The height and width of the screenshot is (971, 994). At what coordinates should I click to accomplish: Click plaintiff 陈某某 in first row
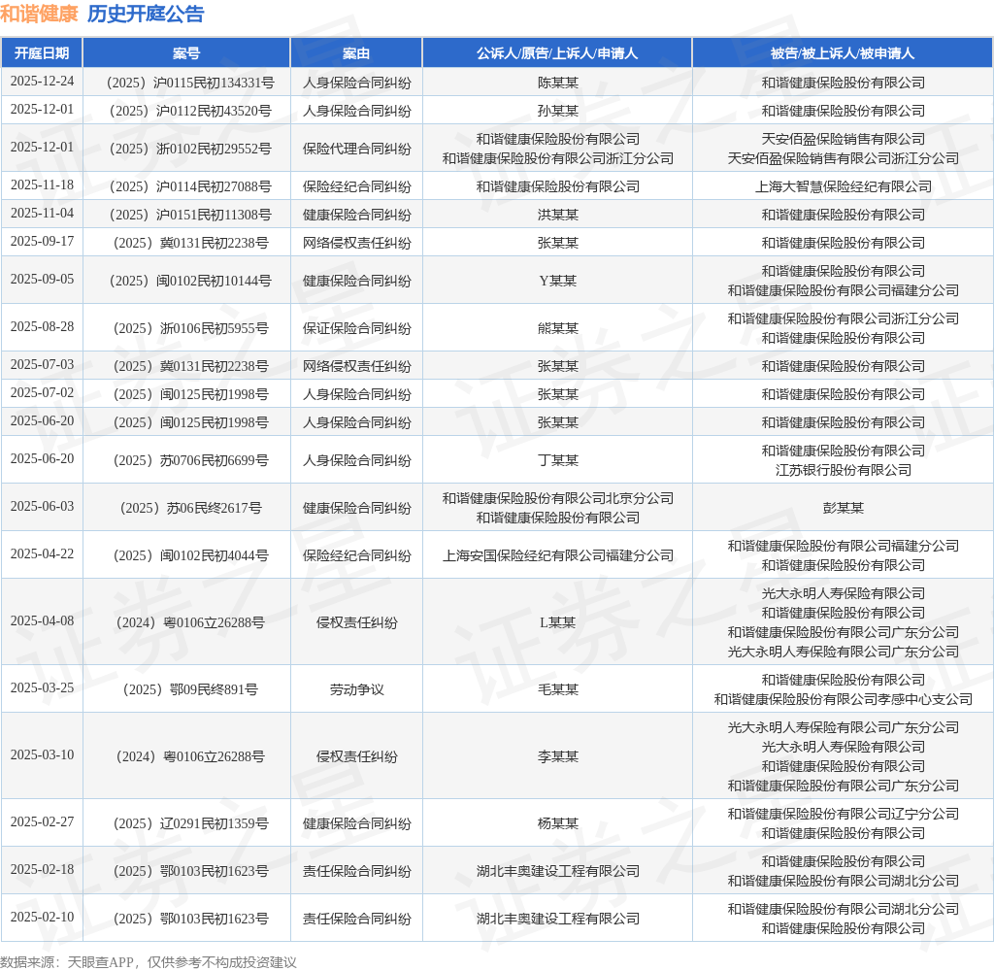coord(558,84)
